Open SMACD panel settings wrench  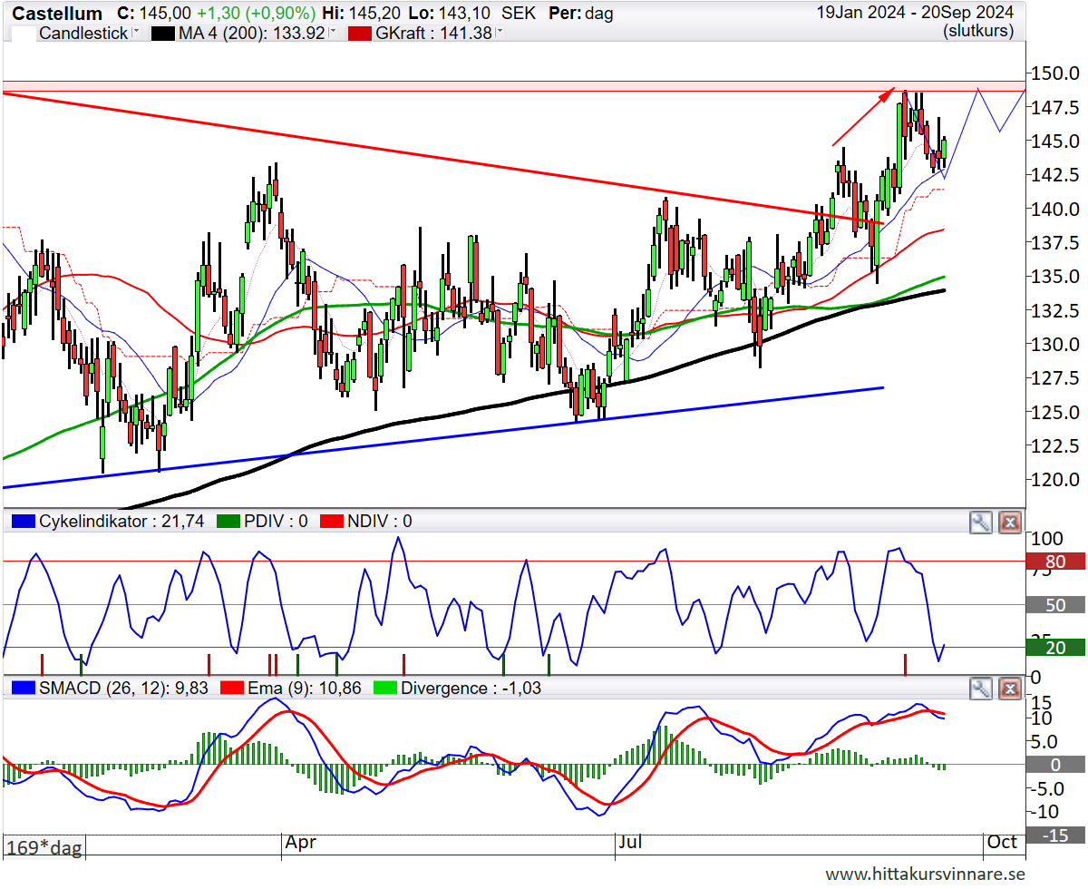(981, 689)
